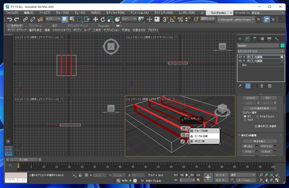Screen dimensions: 289x188
Task: Click the 頂点を挿入 button
Action: pos(259,141)
